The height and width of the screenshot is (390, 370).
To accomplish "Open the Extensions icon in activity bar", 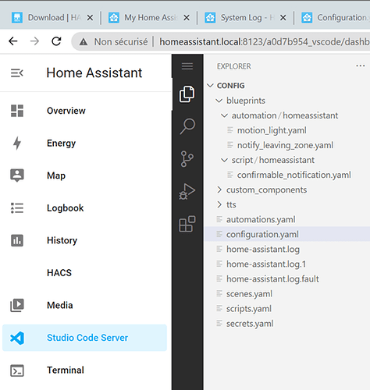I will (x=187, y=224).
